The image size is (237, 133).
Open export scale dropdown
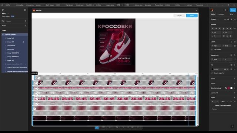(215, 102)
